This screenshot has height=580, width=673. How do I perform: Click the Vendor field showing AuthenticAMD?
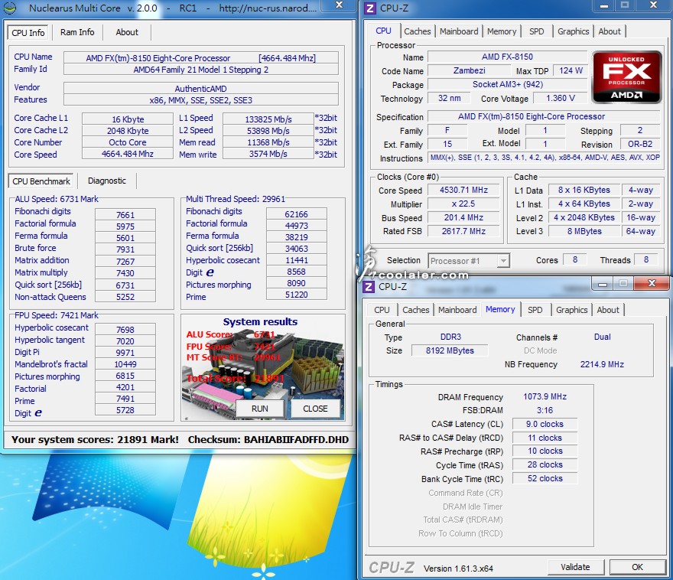pos(201,89)
